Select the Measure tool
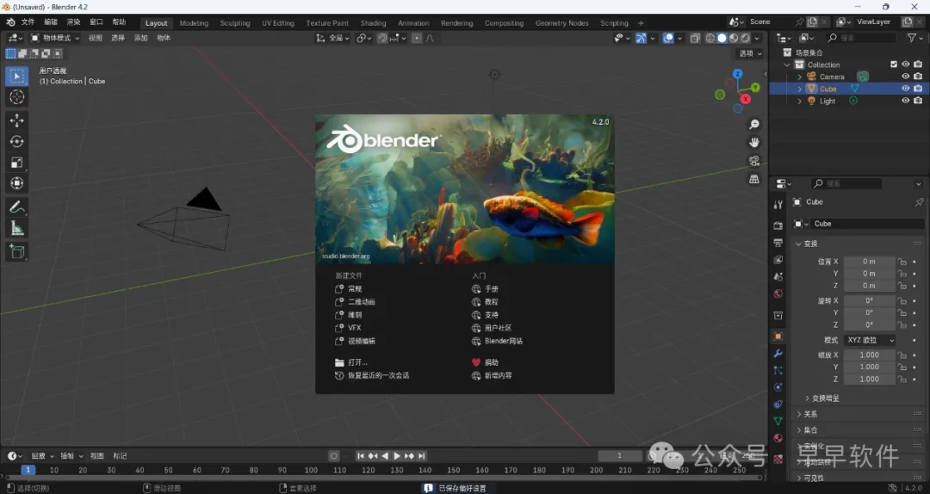Image resolution: width=930 pixels, height=494 pixels. pyautogui.click(x=16, y=228)
